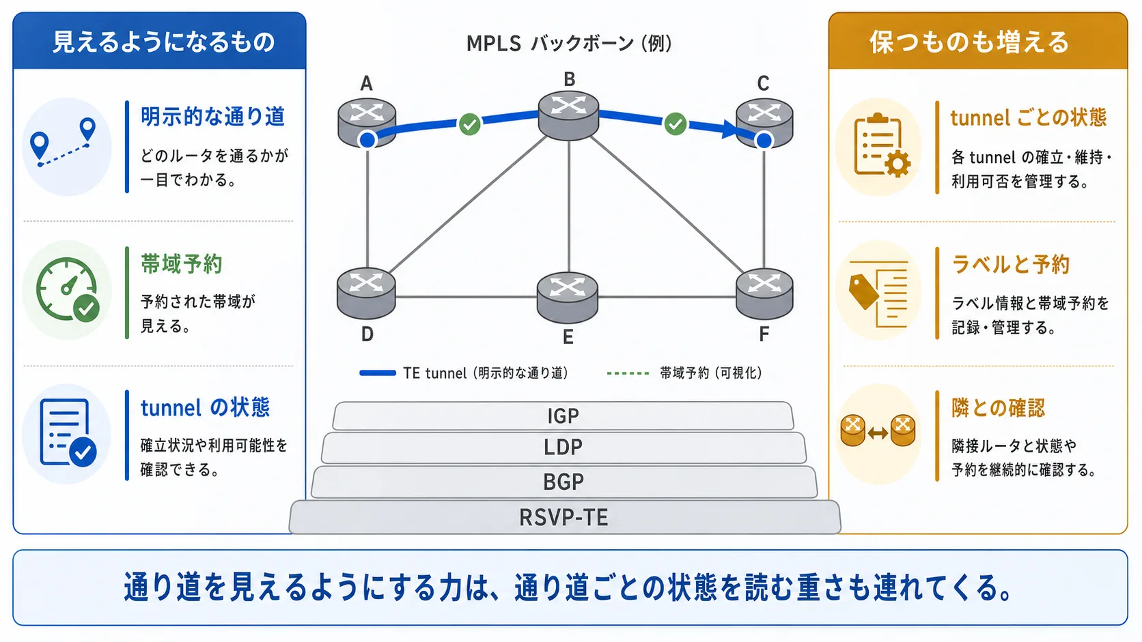Select router B in the topology
The image size is (1142, 642).
tap(568, 115)
